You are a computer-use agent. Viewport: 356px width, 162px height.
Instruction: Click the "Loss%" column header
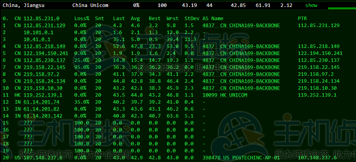82,19
